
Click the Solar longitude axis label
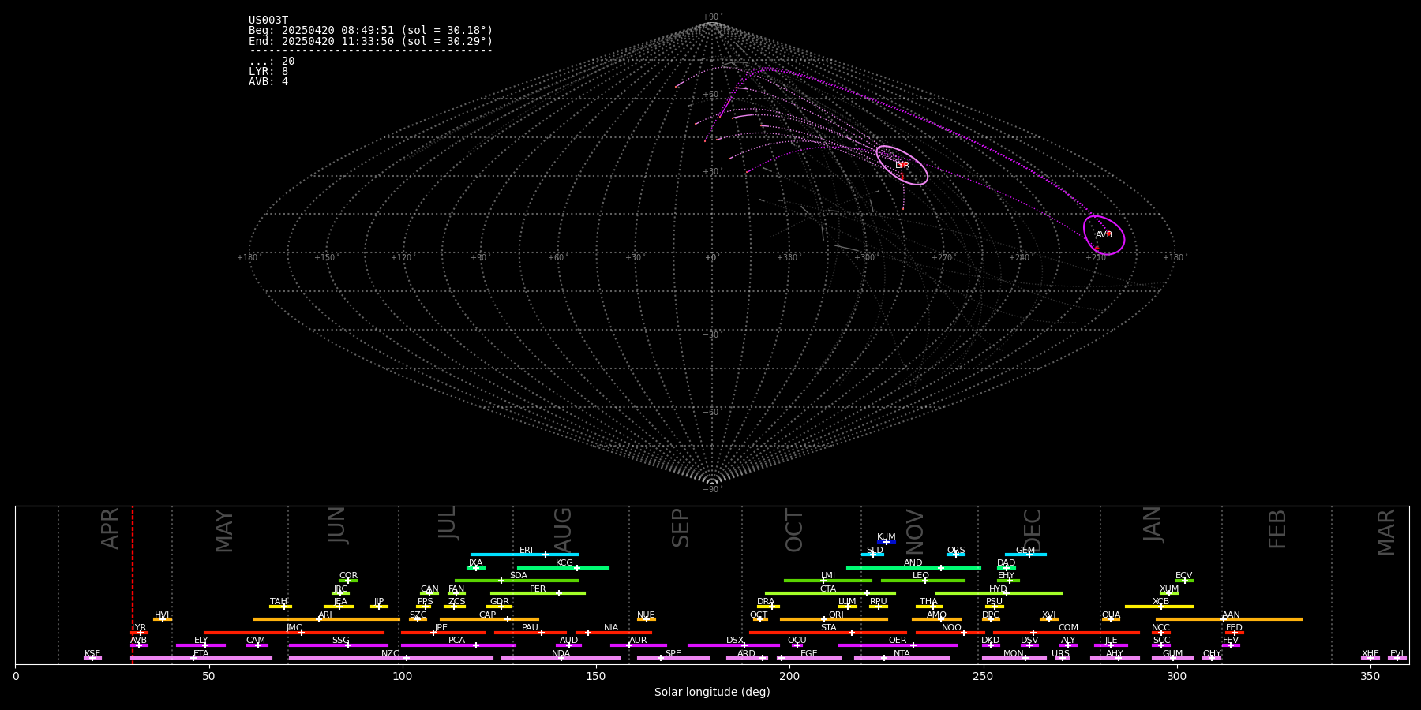pos(712,693)
